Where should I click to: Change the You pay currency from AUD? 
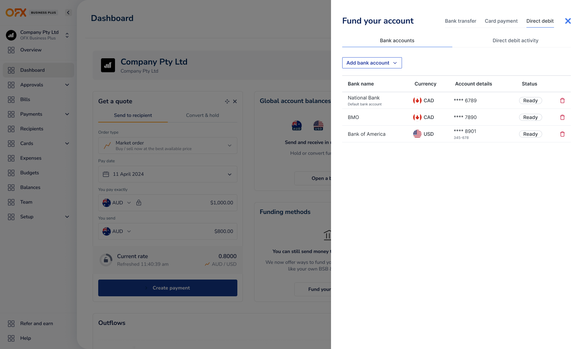117,203
